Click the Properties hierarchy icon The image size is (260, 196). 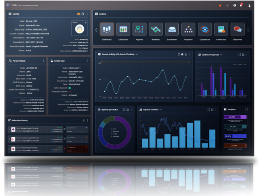pos(188,30)
